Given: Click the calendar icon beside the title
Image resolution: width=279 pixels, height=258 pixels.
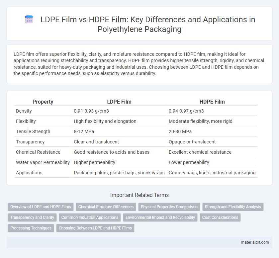Looking at the screenshot, I should tap(29, 19).
